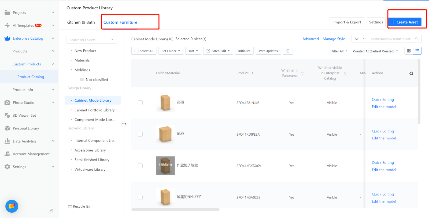Tick the checkbox for product 3FO41KDIPE3A
Viewport: 429px width, 218px height.
click(140, 134)
